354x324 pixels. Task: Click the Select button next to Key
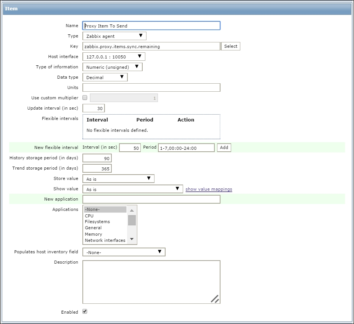coord(230,46)
